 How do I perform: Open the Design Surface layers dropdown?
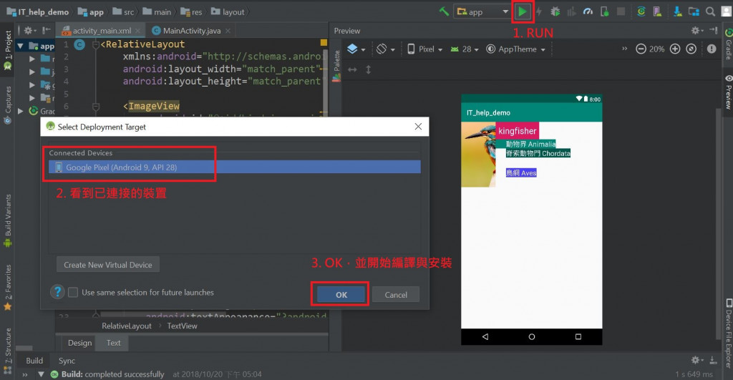(356, 49)
